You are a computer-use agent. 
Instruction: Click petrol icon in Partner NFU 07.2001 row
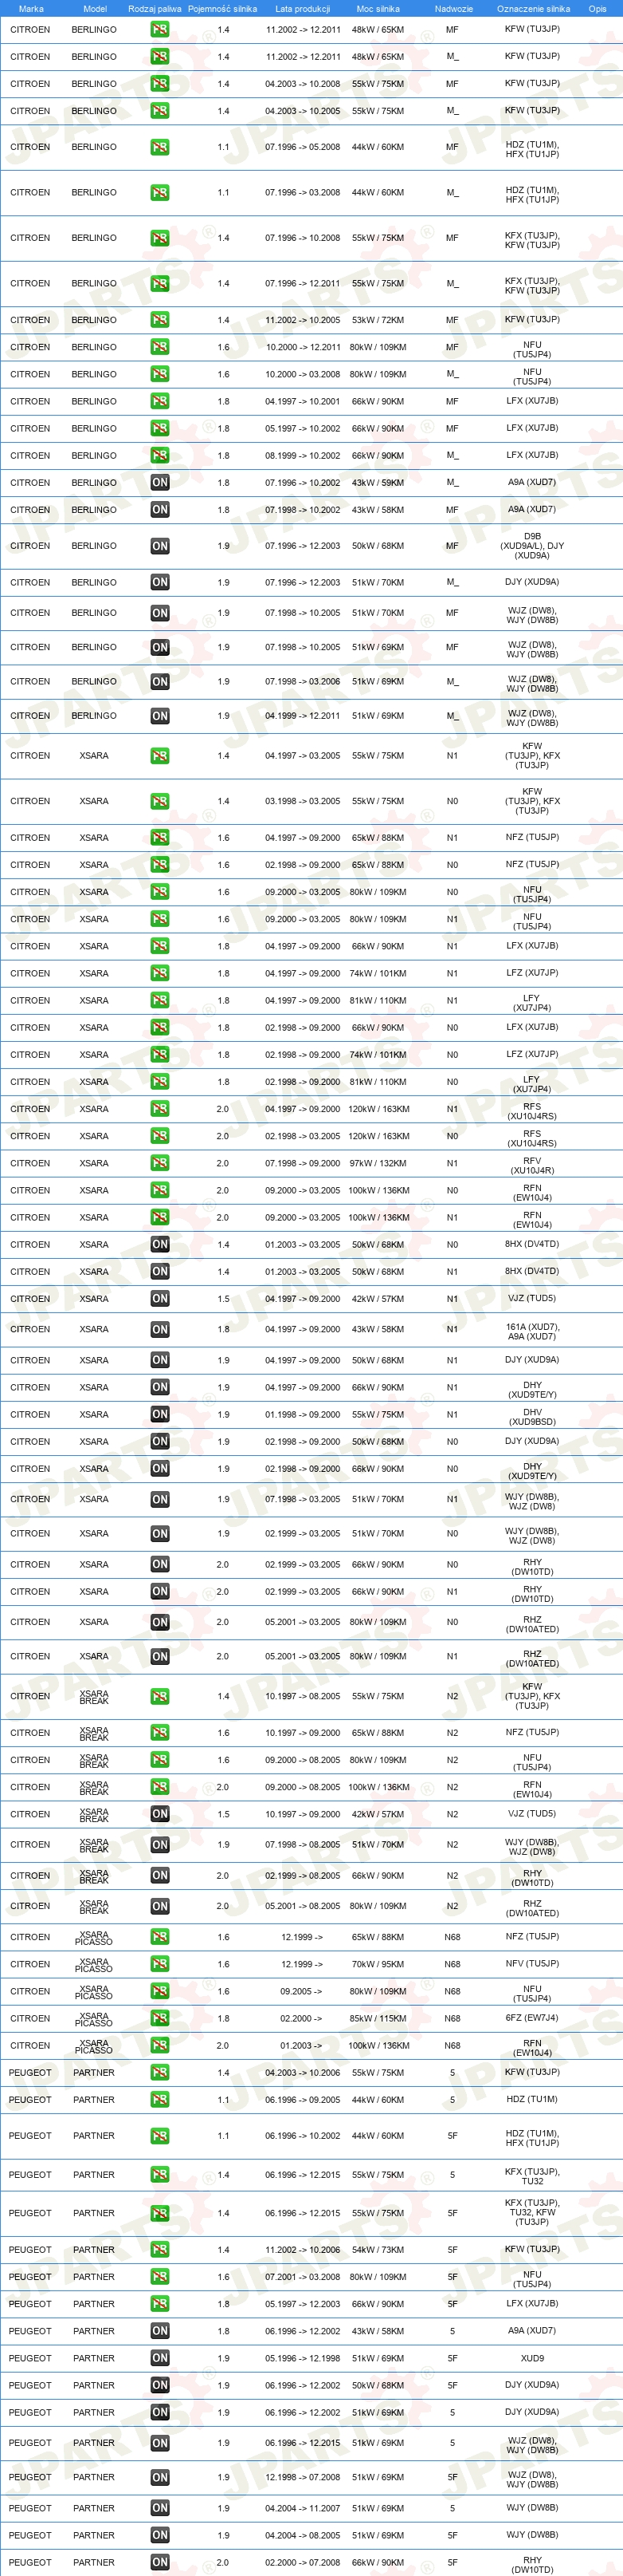(x=160, y=2276)
